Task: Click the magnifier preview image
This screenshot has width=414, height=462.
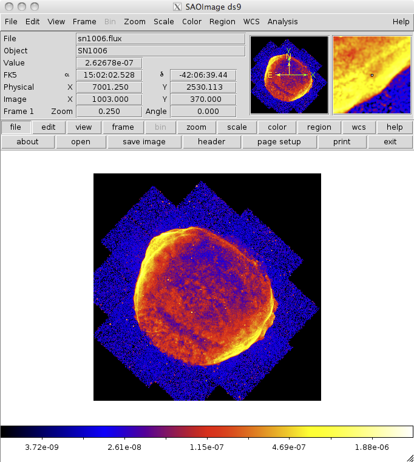Action: 372,75
